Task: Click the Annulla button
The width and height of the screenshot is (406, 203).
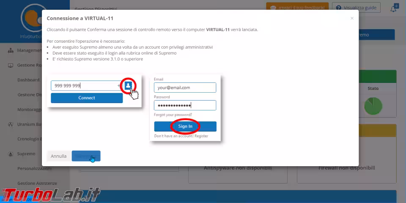Action: point(58,156)
